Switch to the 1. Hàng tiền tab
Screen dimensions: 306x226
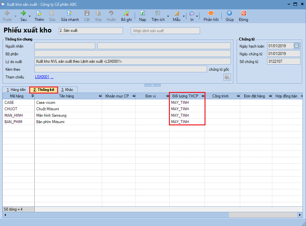pyautogui.click(x=16, y=90)
